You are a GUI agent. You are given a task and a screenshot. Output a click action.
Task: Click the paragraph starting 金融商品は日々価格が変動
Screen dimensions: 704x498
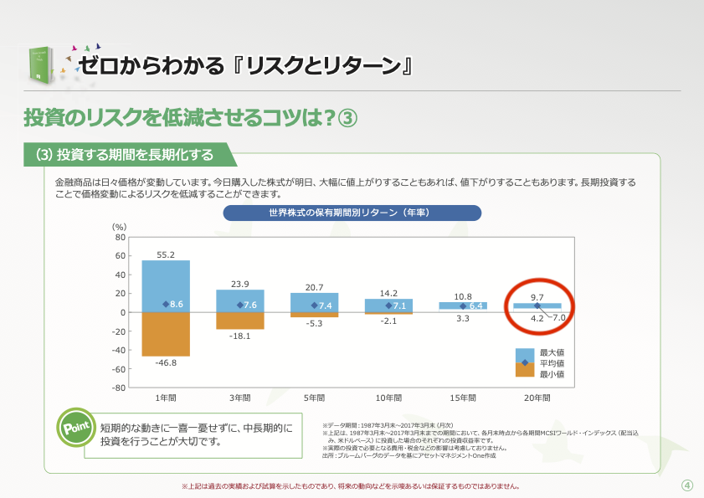point(345,188)
